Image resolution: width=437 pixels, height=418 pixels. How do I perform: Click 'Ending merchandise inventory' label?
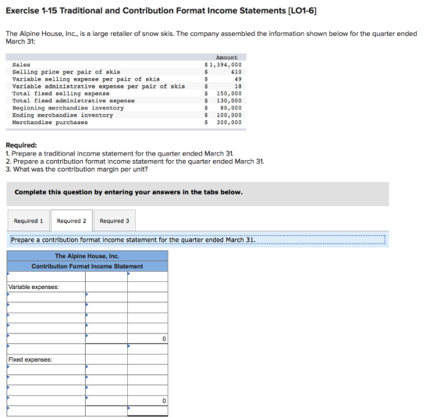(x=62, y=116)
